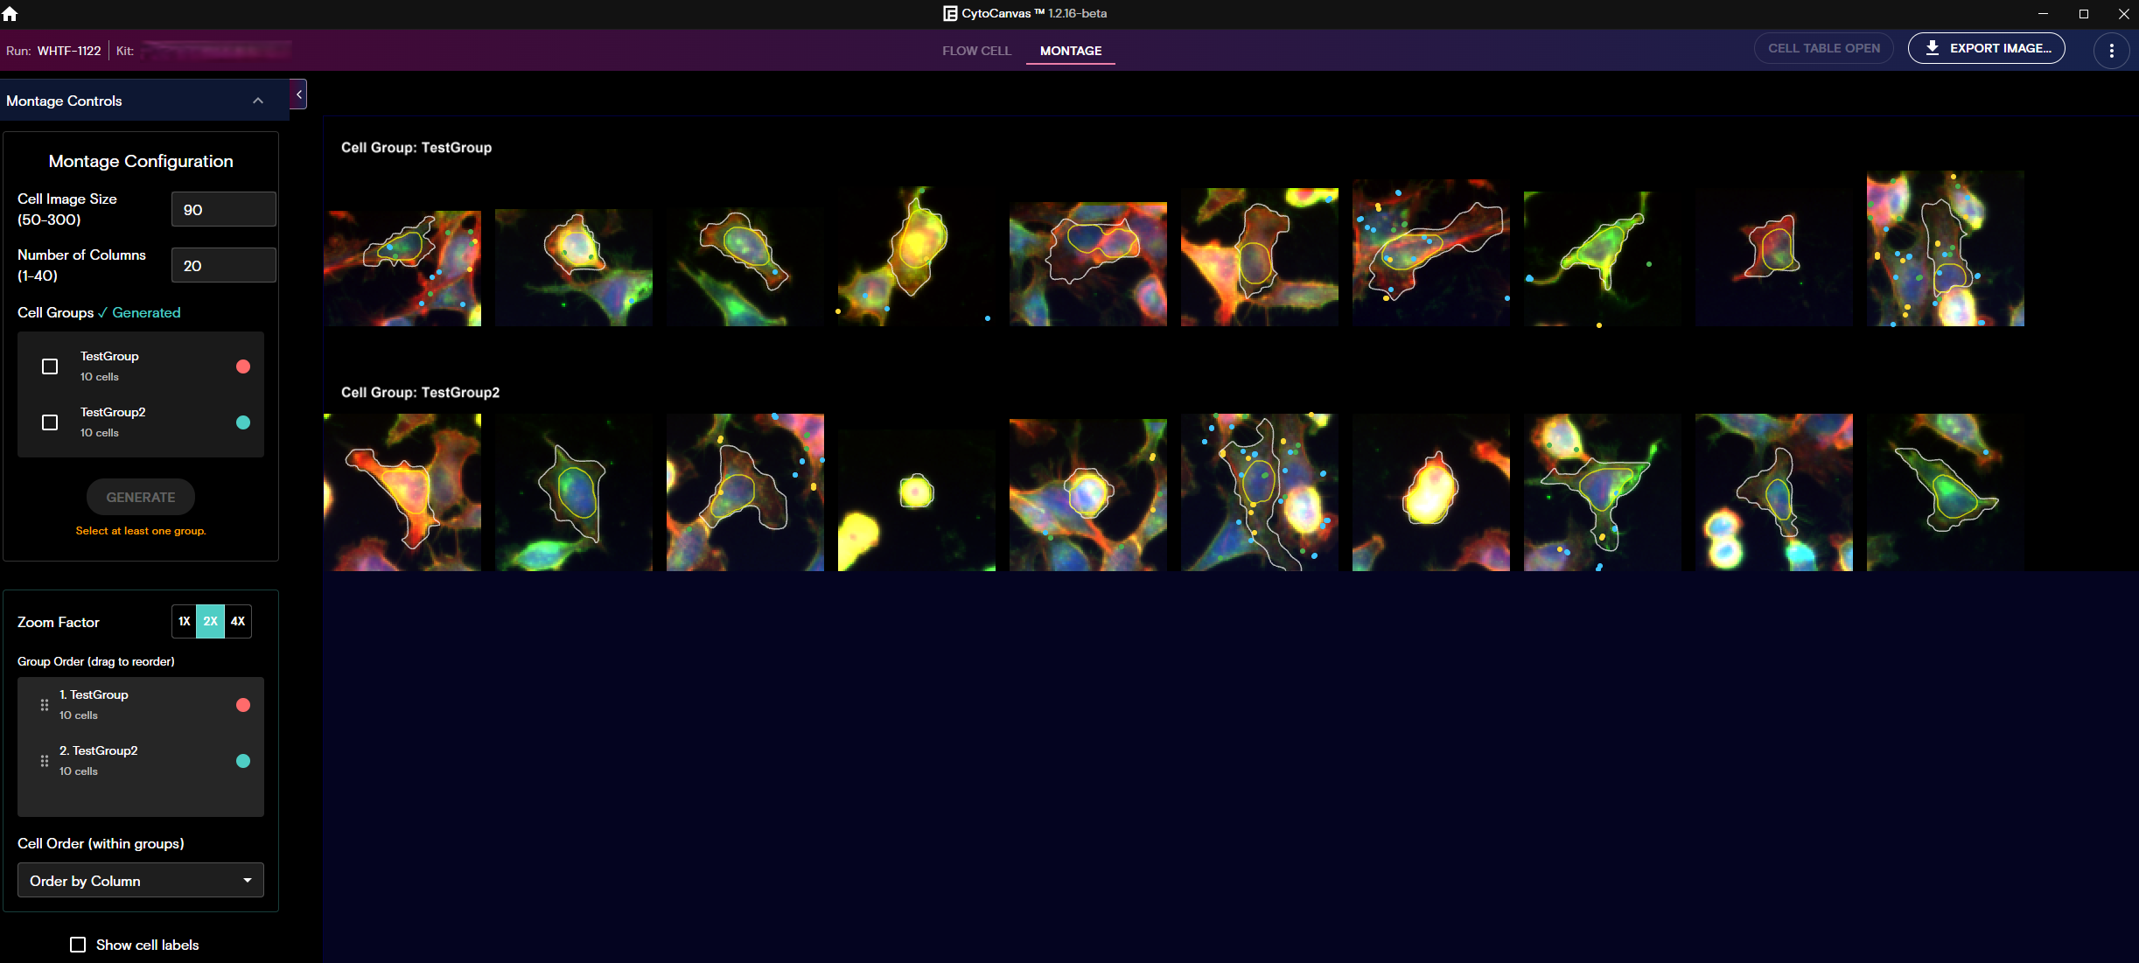Check the TestGroup checkbox
Screen dimensions: 2139x963
click(50, 366)
